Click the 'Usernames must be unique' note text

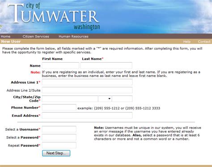(148, 133)
